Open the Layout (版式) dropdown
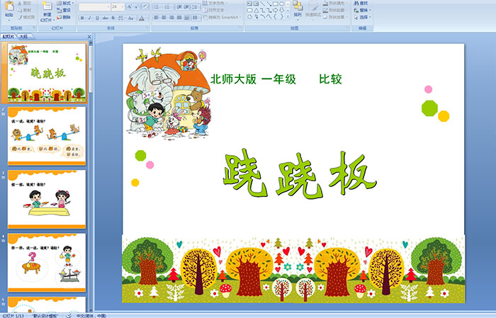 pos(65,3)
